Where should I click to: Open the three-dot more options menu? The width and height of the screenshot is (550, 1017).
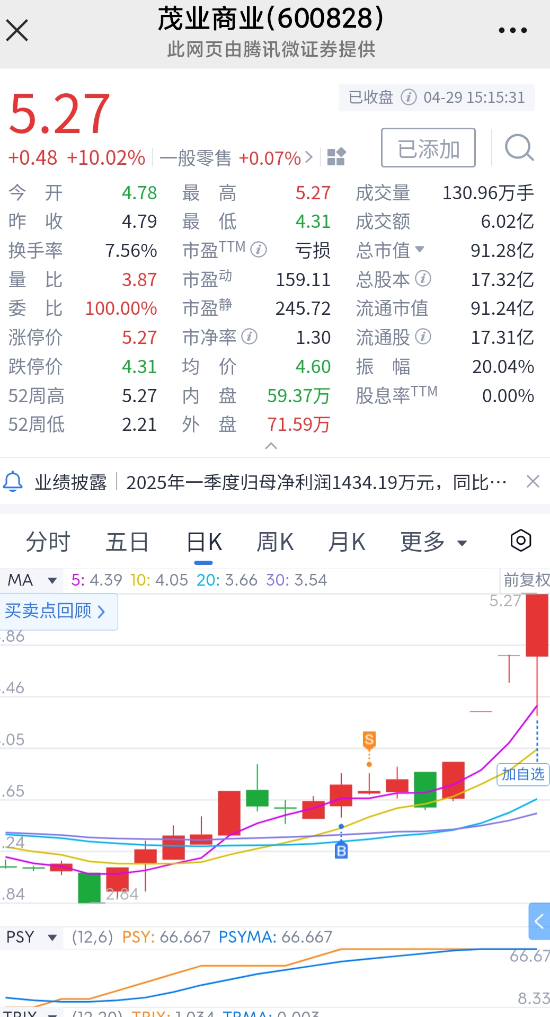point(513,30)
